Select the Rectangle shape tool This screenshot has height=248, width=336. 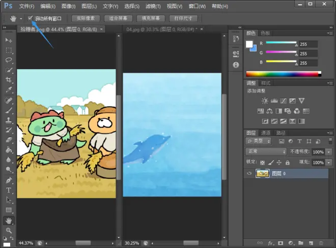[9, 210]
